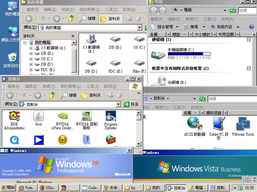Click the 移至 go button
Viewport: 257px width, 192px height.
[x=131, y=104]
